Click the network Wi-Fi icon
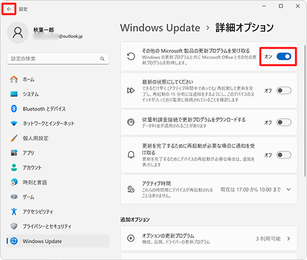Screen dimensions: 307x260 pyautogui.click(x=14, y=124)
